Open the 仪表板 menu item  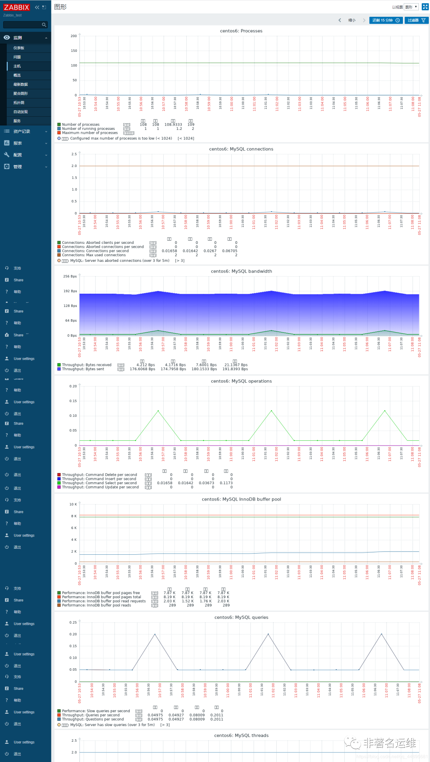[x=29, y=48]
